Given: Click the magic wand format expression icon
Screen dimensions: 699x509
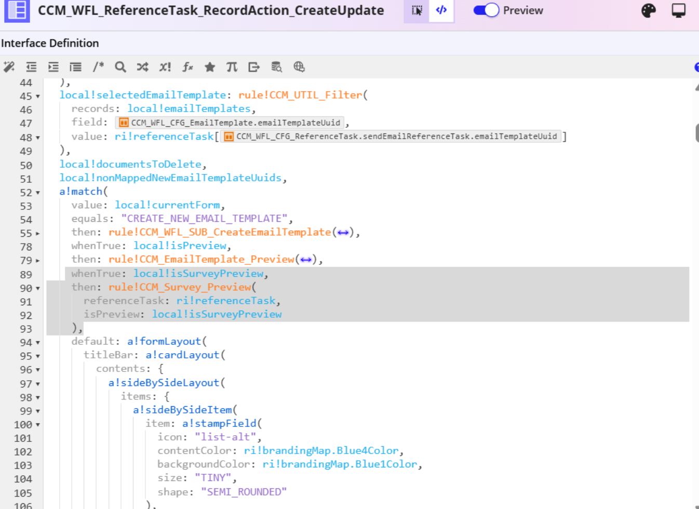Looking at the screenshot, I should pyautogui.click(x=9, y=67).
